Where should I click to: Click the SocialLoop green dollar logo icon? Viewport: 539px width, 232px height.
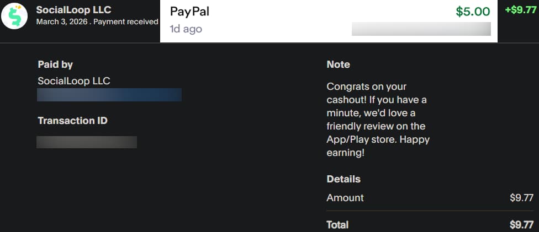pyautogui.click(x=14, y=16)
